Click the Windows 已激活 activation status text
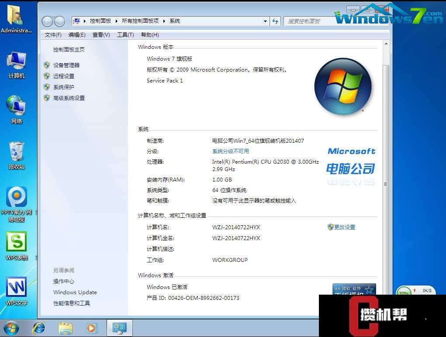The image size is (446, 337). coord(167,287)
